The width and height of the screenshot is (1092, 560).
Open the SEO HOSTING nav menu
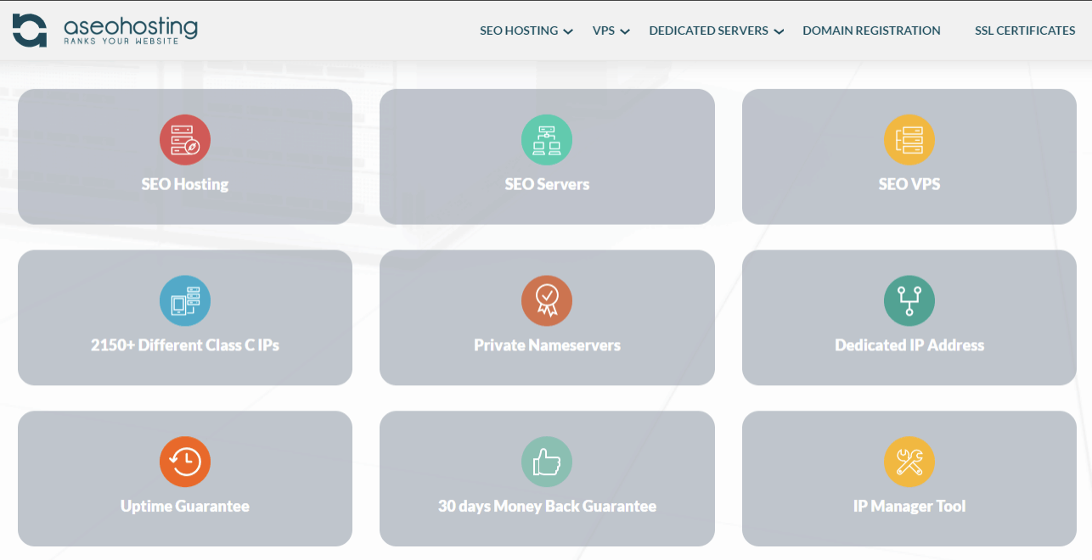click(x=519, y=31)
